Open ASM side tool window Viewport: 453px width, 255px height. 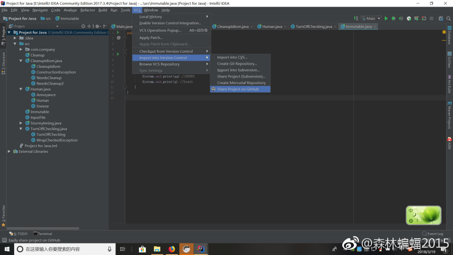click(x=449, y=143)
